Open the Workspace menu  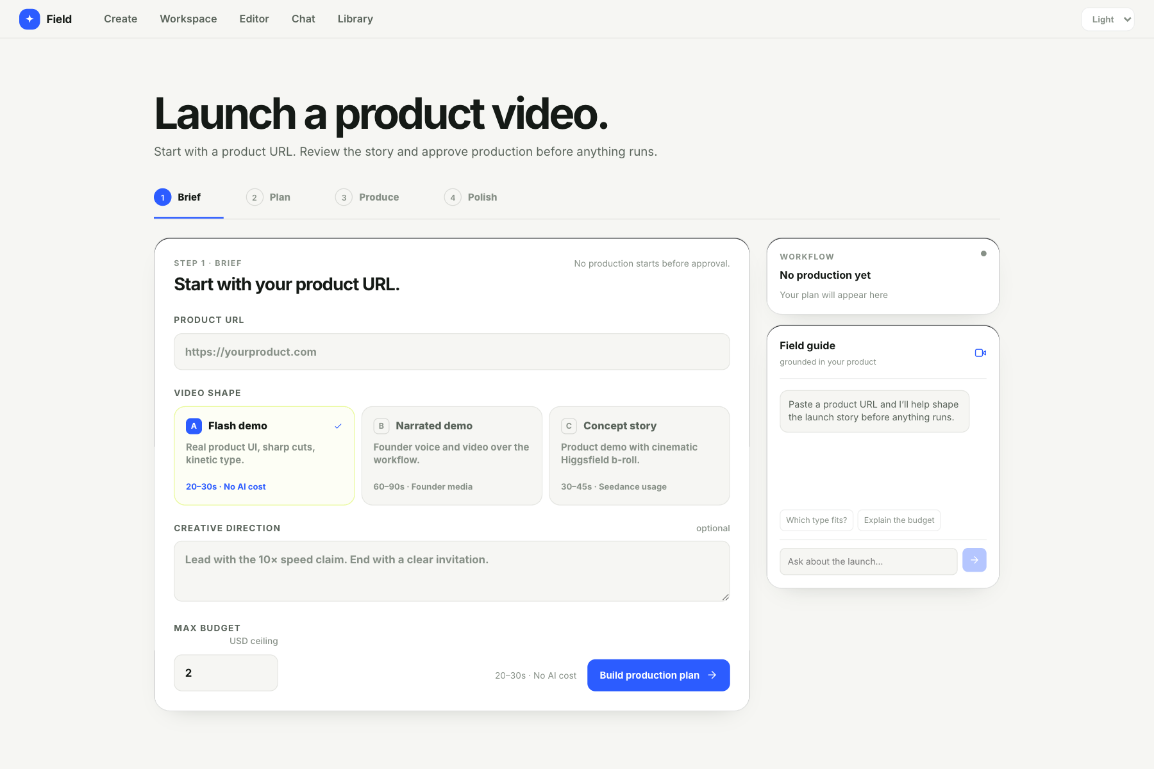tap(188, 19)
